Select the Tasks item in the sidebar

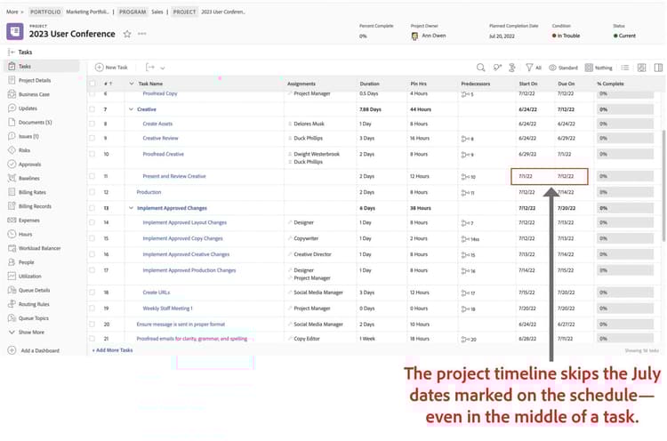click(x=41, y=67)
